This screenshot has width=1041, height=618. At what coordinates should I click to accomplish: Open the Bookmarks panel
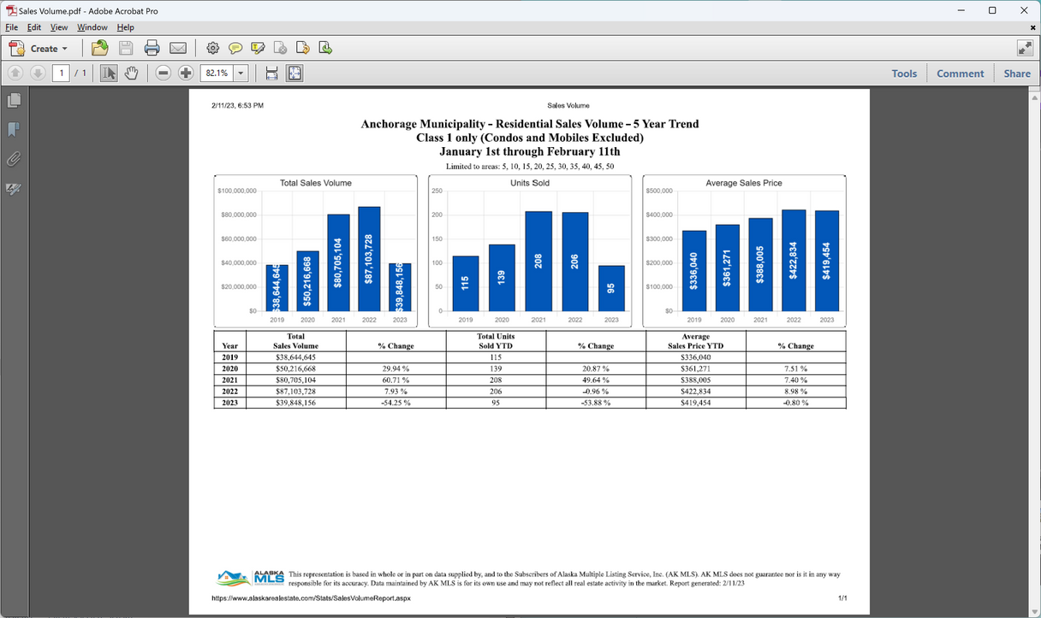pyautogui.click(x=14, y=130)
